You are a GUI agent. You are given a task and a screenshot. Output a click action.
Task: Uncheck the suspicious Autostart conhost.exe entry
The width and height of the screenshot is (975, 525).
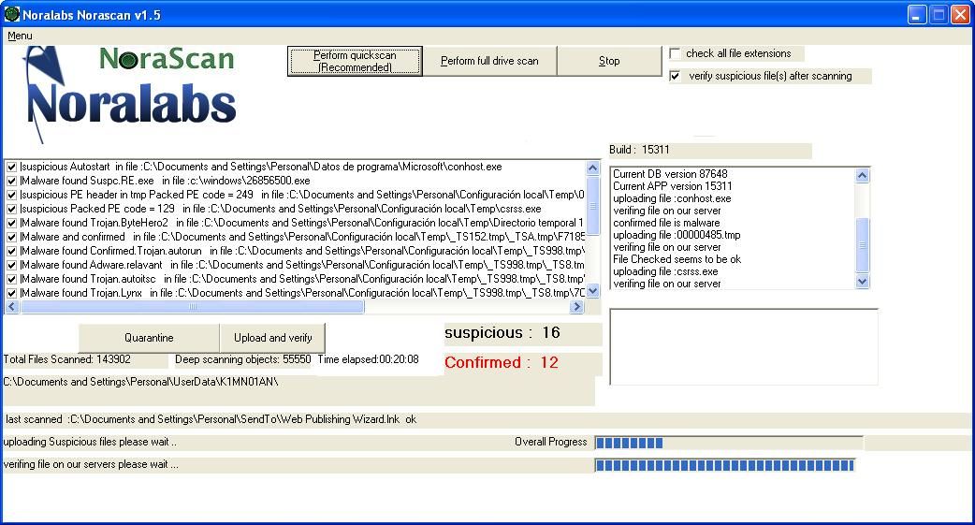pyautogui.click(x=11, y=167)
